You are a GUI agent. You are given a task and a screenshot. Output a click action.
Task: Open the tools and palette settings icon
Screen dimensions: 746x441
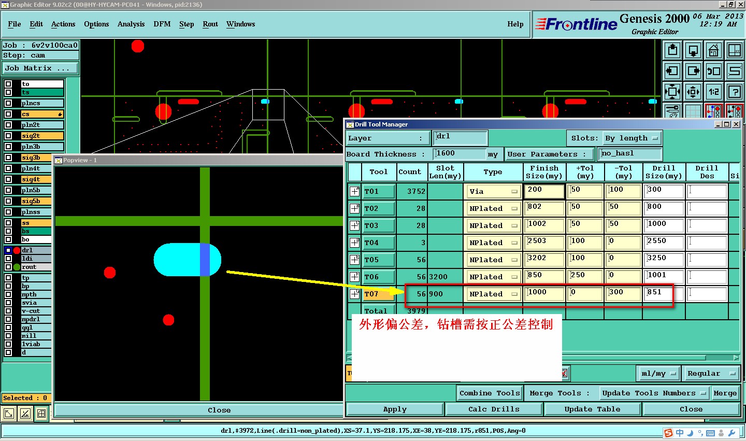pos(672,111)
